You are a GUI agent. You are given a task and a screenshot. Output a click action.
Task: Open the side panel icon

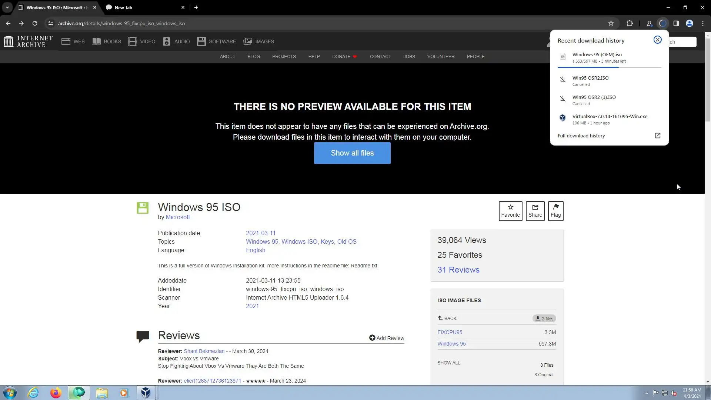point(676,23)
